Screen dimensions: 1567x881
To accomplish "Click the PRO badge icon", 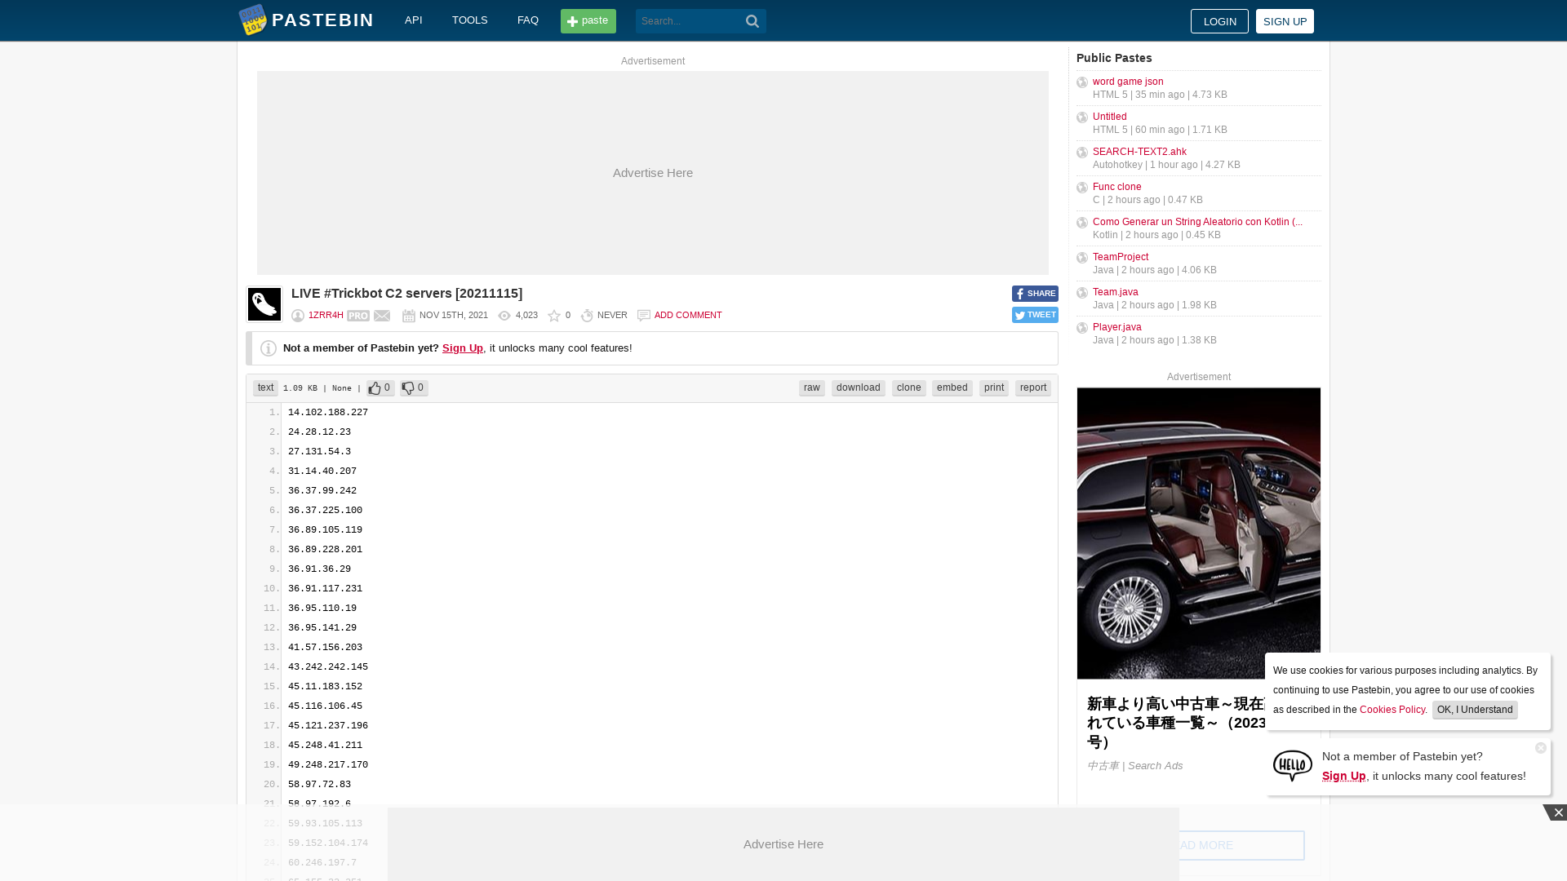I will 358,316.
